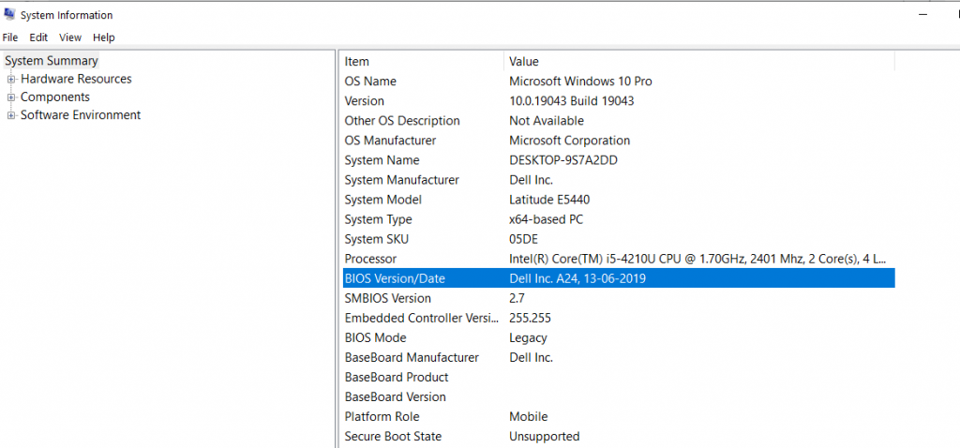Click the Embedded Controller Version item

(422, 319)
